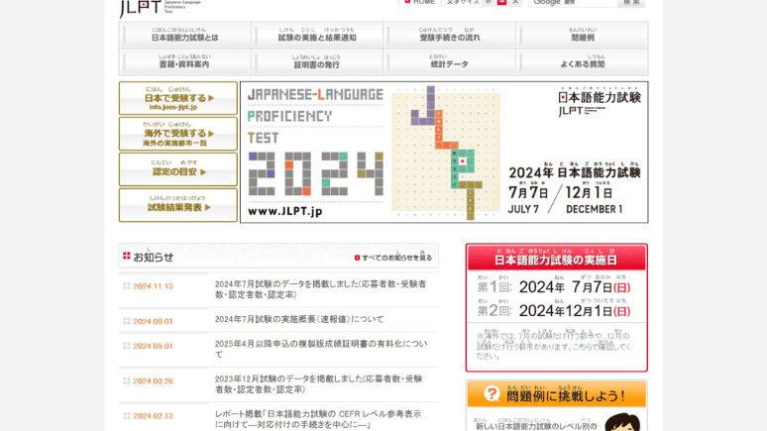This screenshot has width=767, height=431.
Task: Click the date 2024.11.13
Action: (154, 286)
